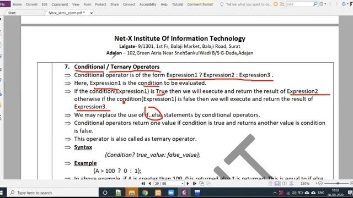The height and width of the screenshot is (198, 353).
Task: Open the search options gear dropdown
Action: point(323,4)
